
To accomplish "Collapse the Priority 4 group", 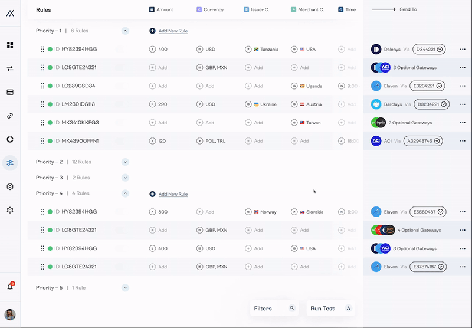I will pyautogui.click(x=125, y=193).
